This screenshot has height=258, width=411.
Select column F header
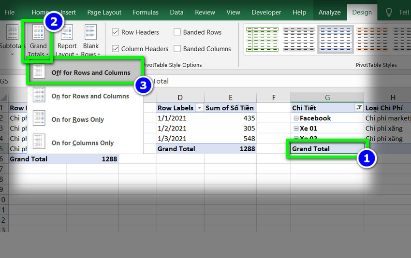274,98
